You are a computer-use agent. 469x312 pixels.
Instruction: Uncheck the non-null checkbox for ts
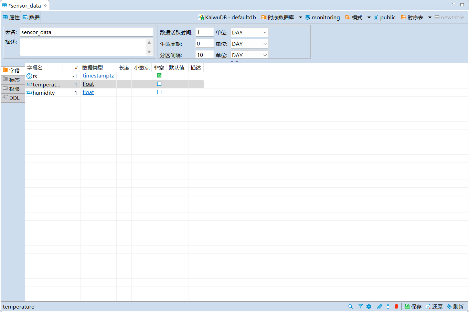pos(159,75)
